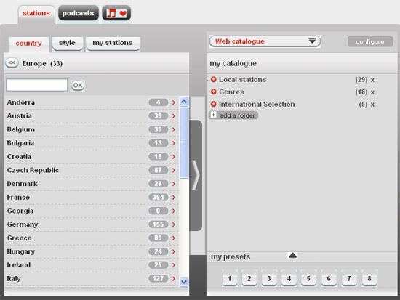Open Germany stations with its red arrow

pyautogui.click(x=174, y=224)
